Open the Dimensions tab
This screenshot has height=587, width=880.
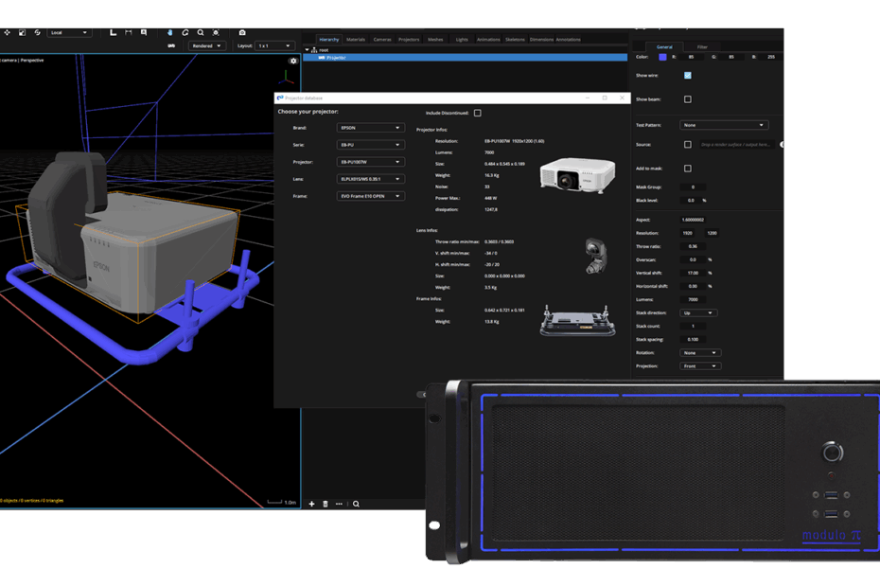[x=541, y=40]
